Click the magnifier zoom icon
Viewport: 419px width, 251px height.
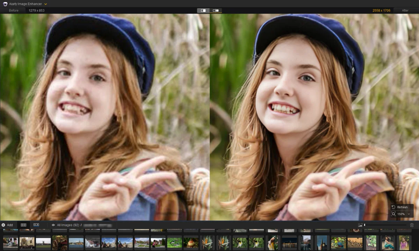394,214
